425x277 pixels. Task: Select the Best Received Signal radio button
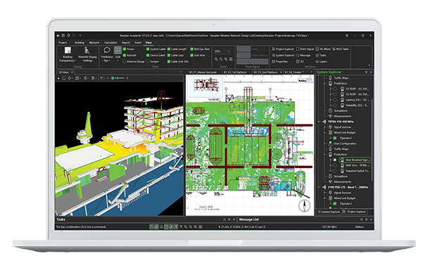coord(335,160)
